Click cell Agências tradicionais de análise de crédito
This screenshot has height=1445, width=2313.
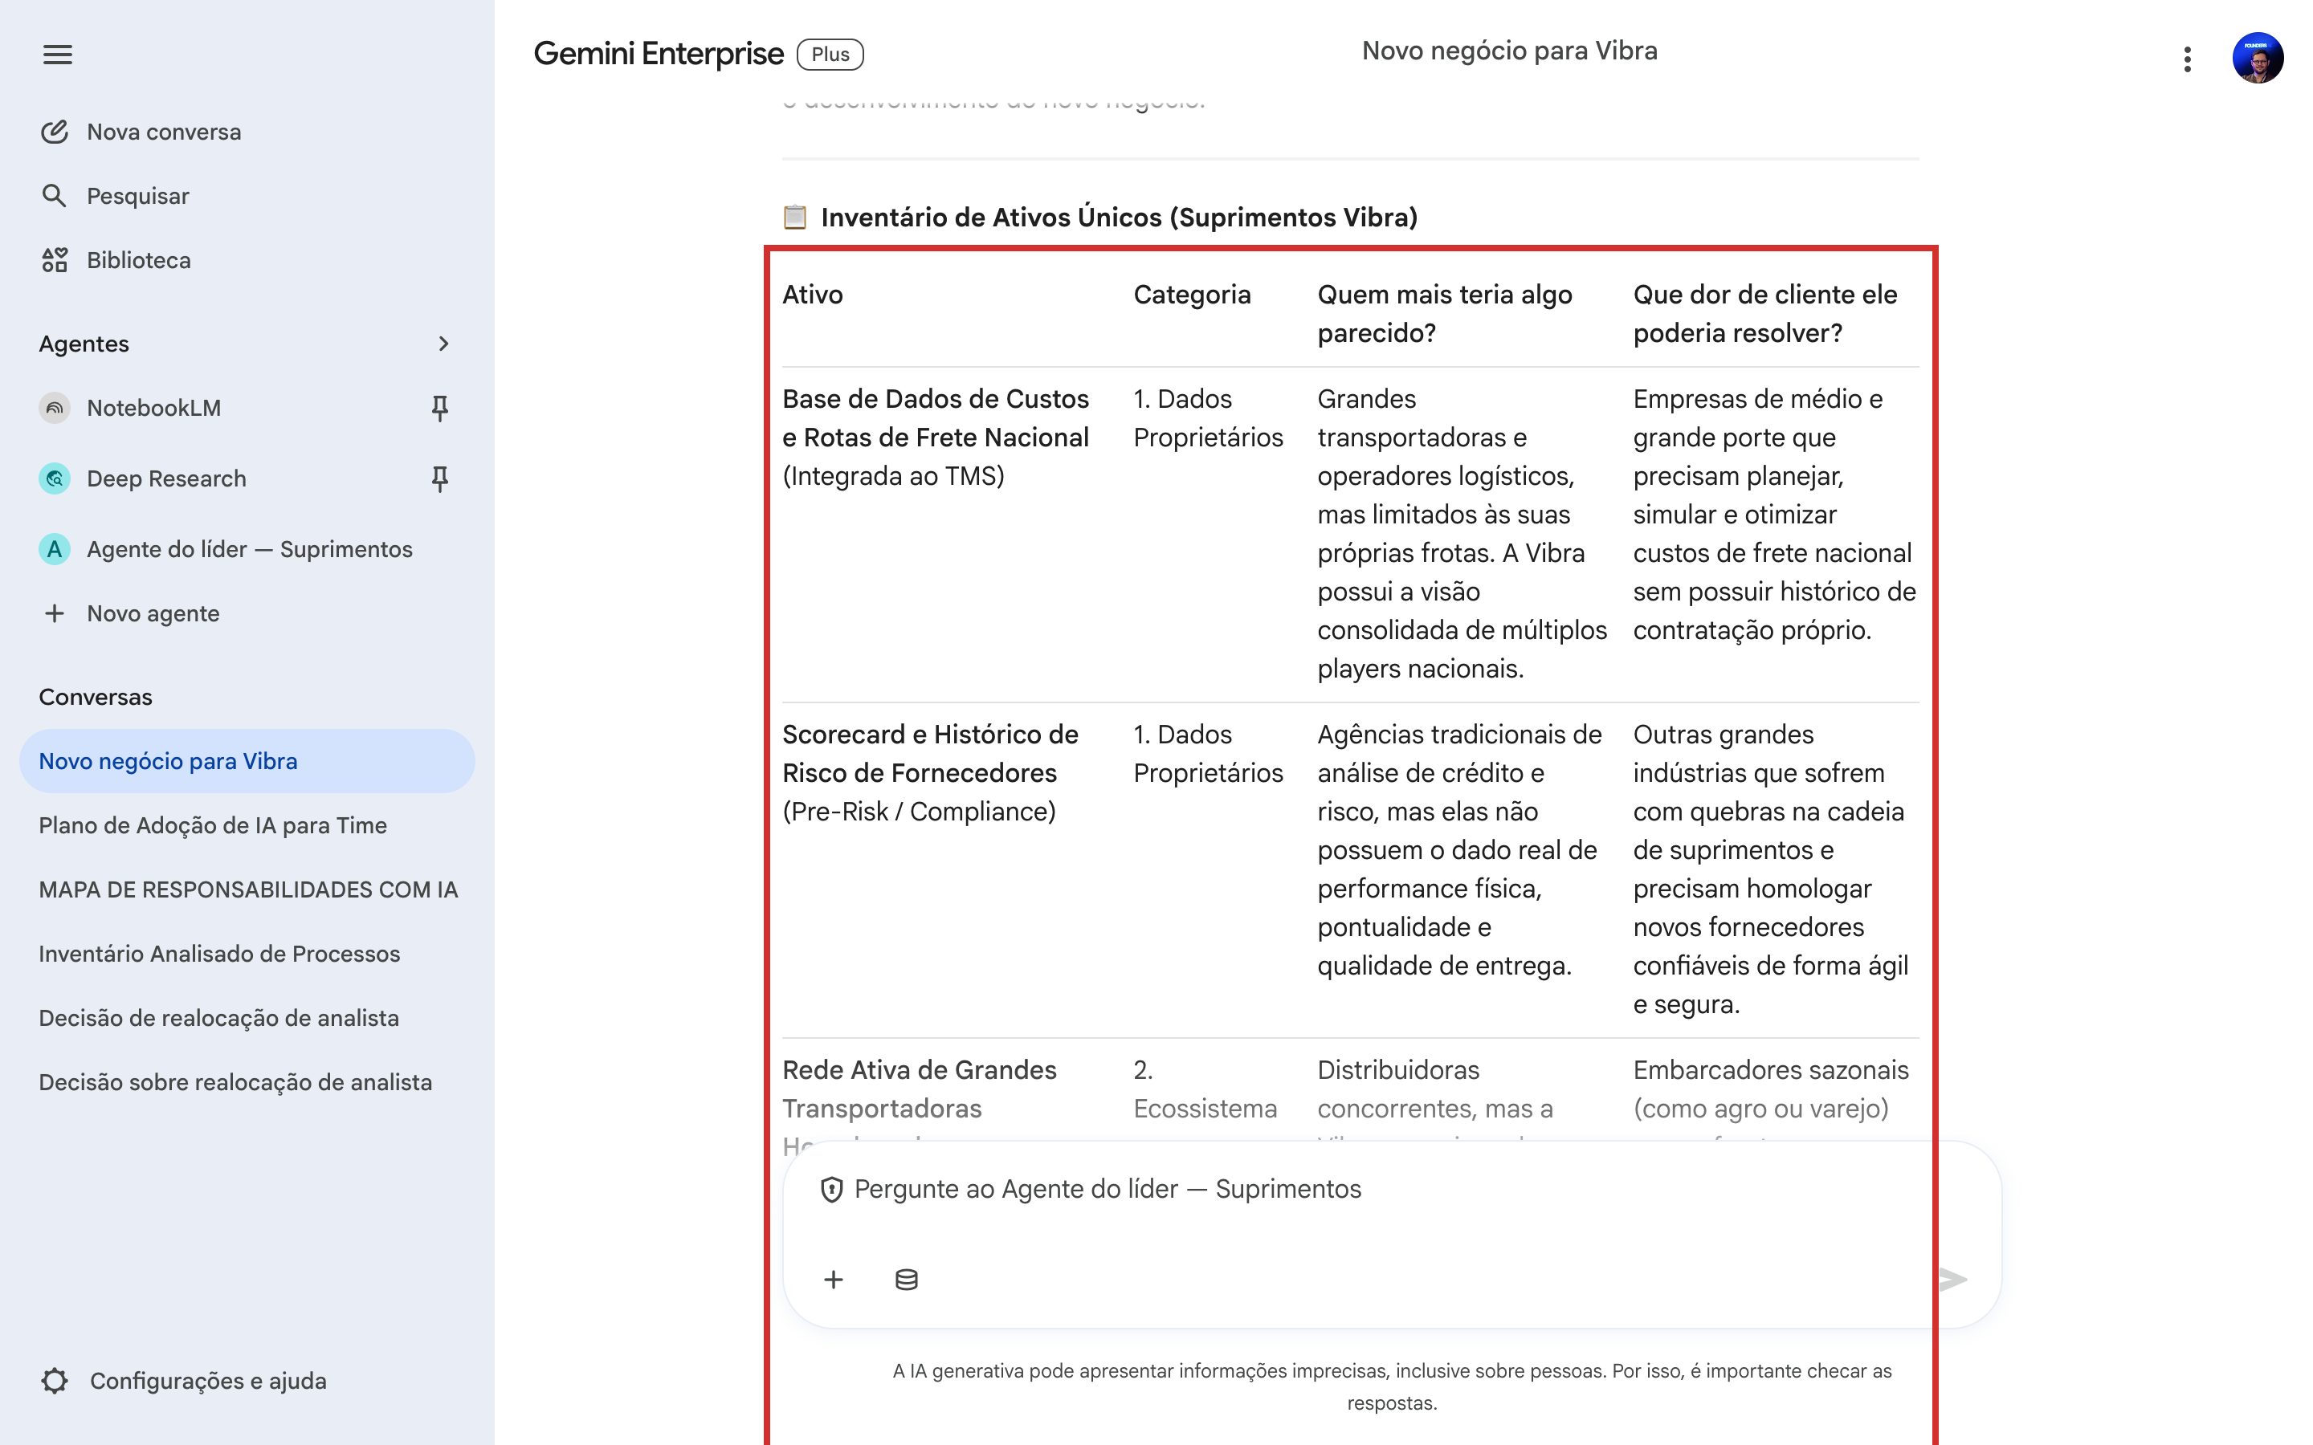(x=1459, y=851)
